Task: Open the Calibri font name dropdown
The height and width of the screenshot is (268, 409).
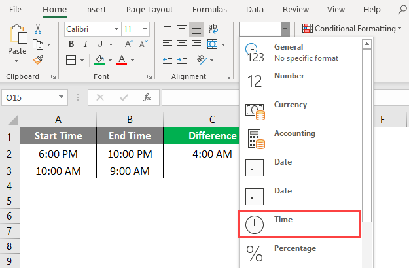Action: click(x=116, y=29)
